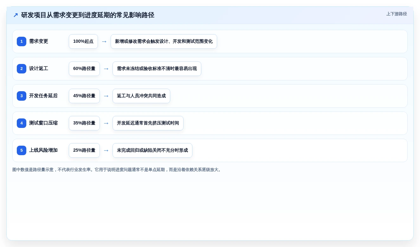Click the arrow after 60%路径量
Viewport: 420px width, 247px height.
point(106,69)
